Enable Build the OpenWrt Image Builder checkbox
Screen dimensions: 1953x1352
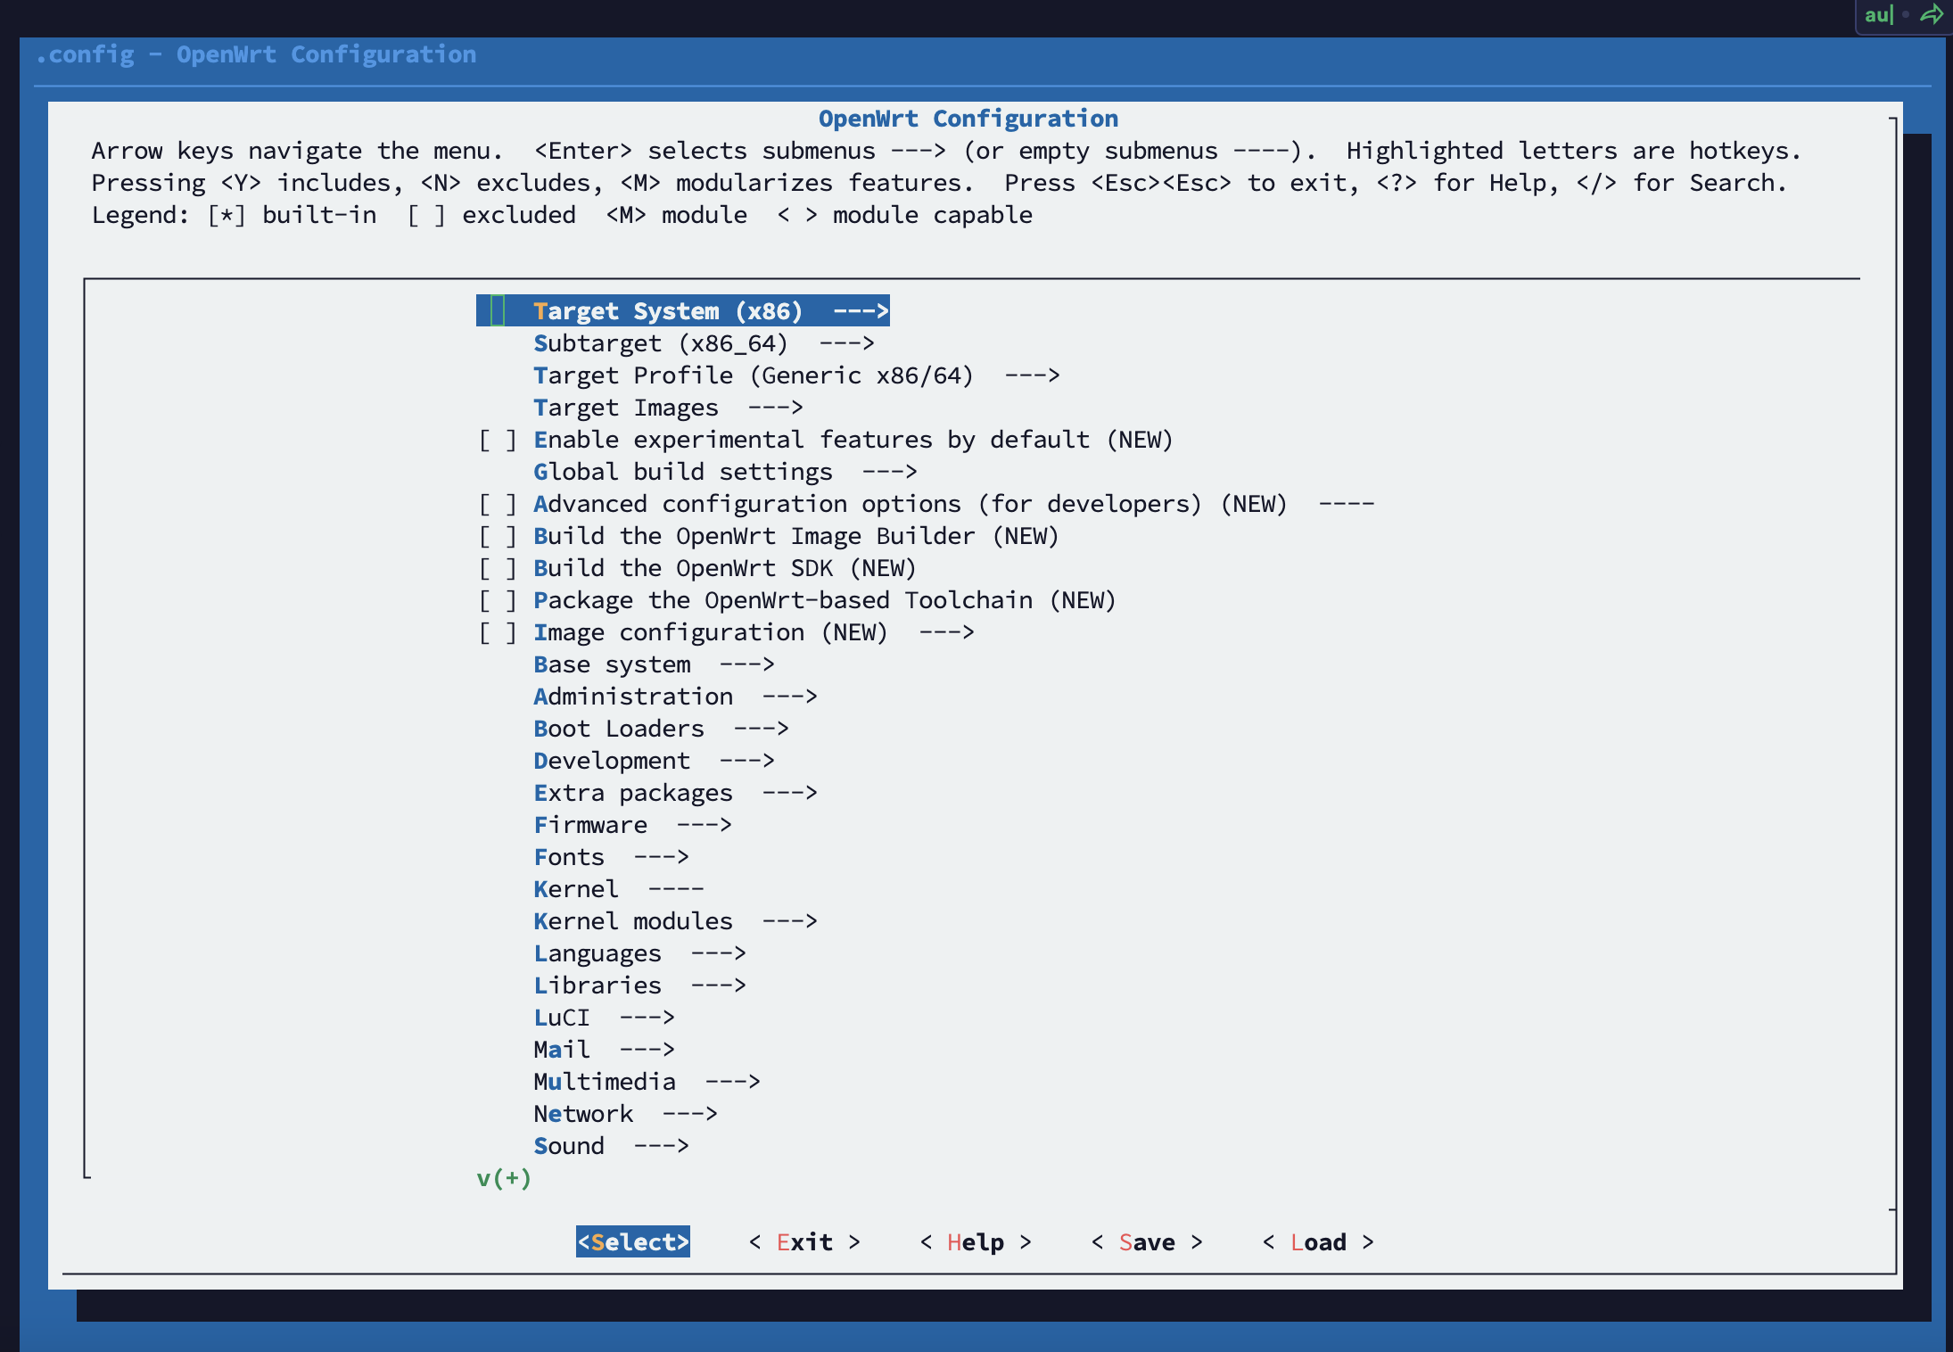point(498,536)
